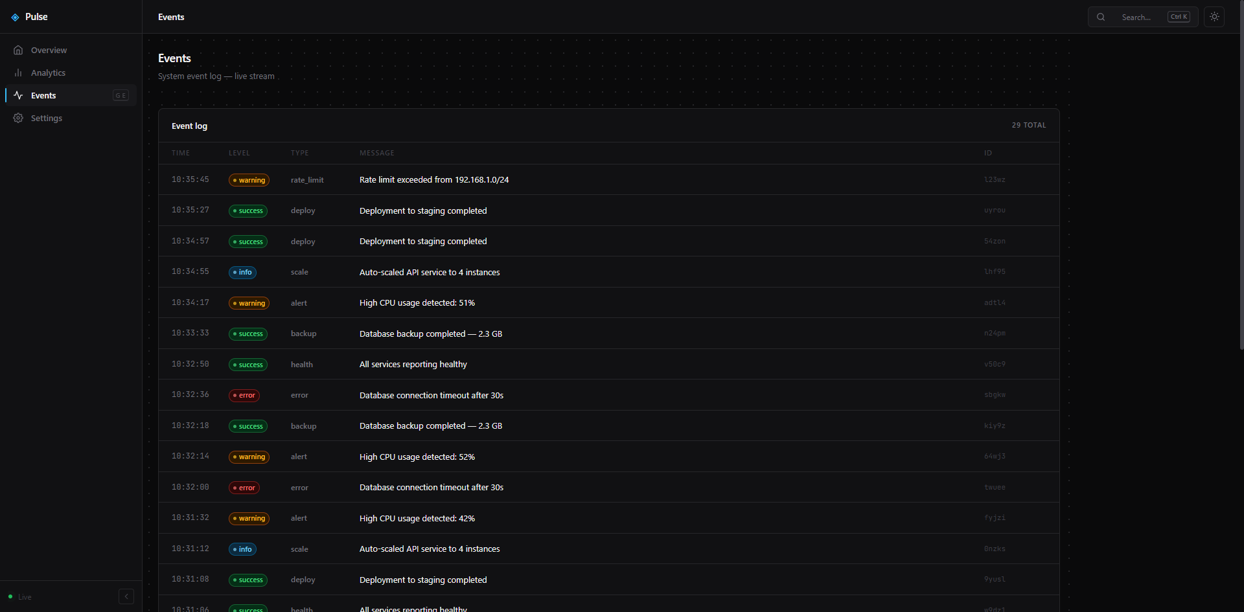Click the Pulse brand name
The width and height of the screenshot is (1244, 612).
(x=36, y=17)
